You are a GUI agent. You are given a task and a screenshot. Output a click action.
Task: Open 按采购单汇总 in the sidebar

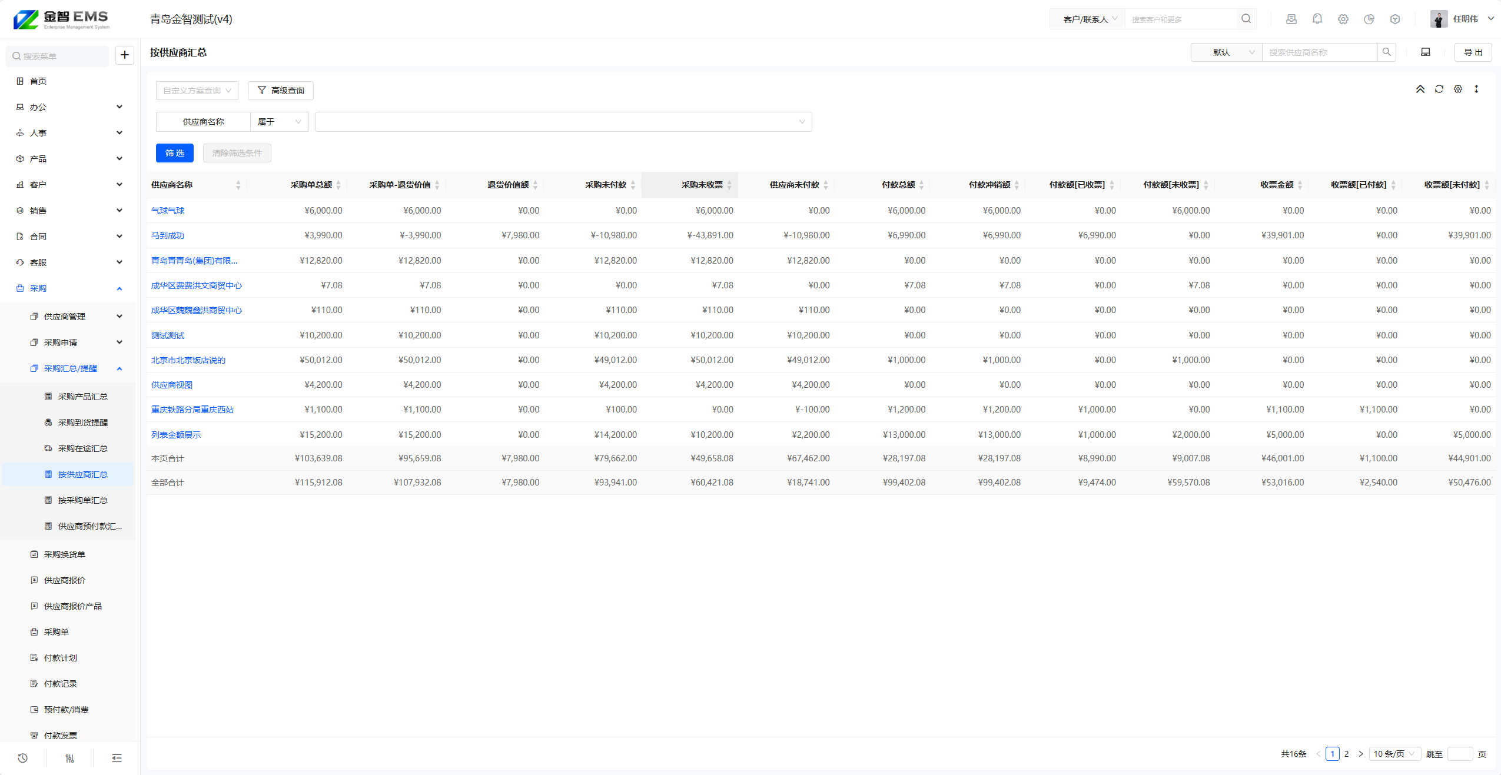pos(82,500)
